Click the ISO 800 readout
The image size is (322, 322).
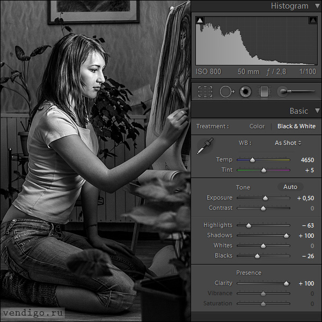208,72
